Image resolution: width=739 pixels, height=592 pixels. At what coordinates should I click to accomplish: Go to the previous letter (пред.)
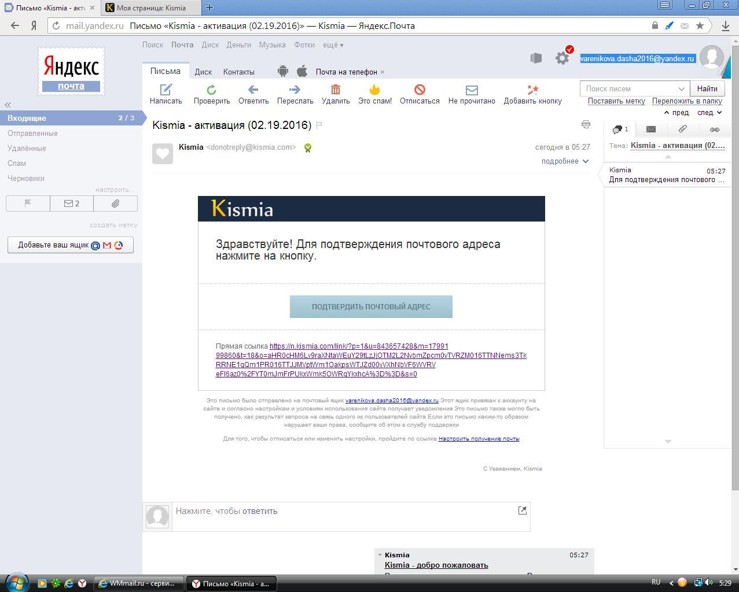[677, 113]
